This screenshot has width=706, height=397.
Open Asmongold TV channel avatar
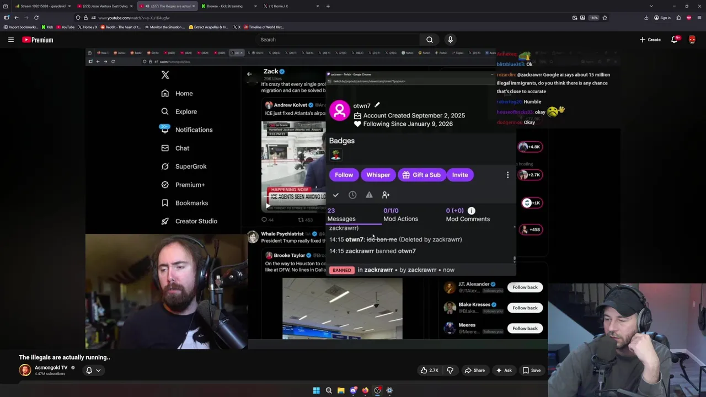25,370
